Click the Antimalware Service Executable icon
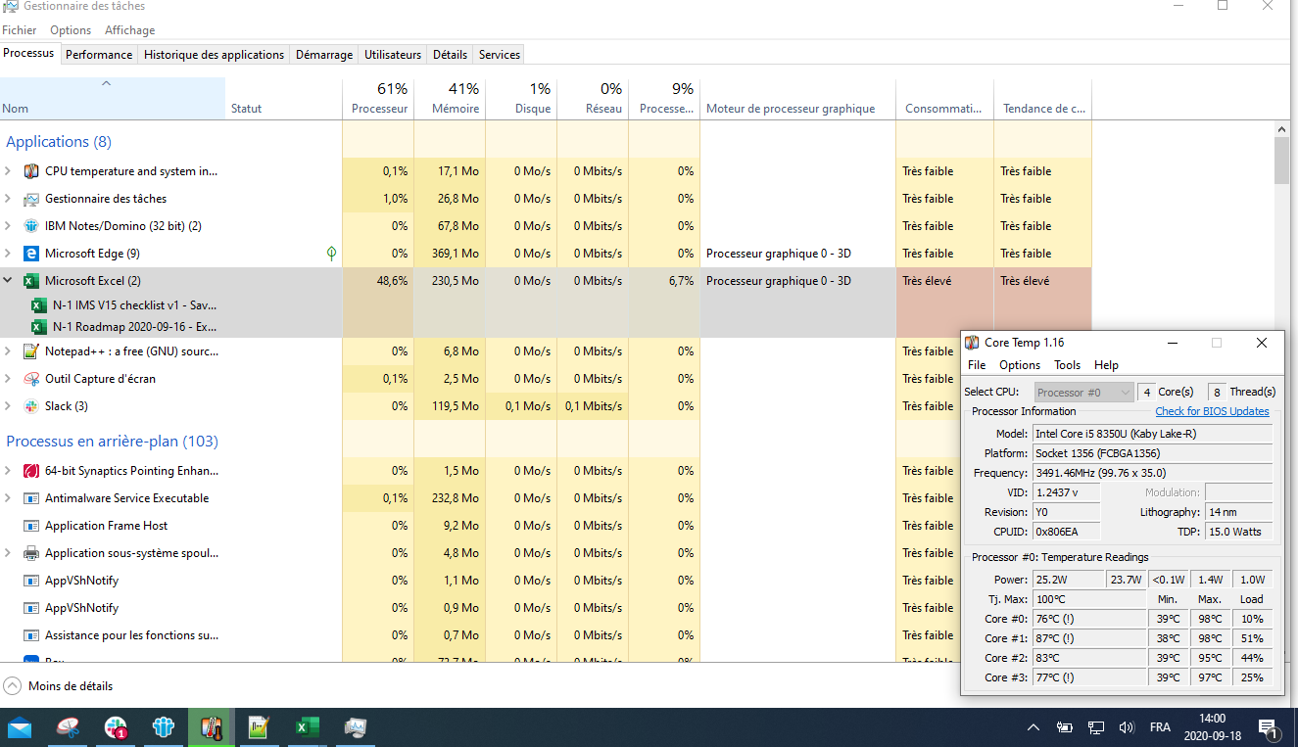The image size is (1298, 747). click(x=30, y=498)
